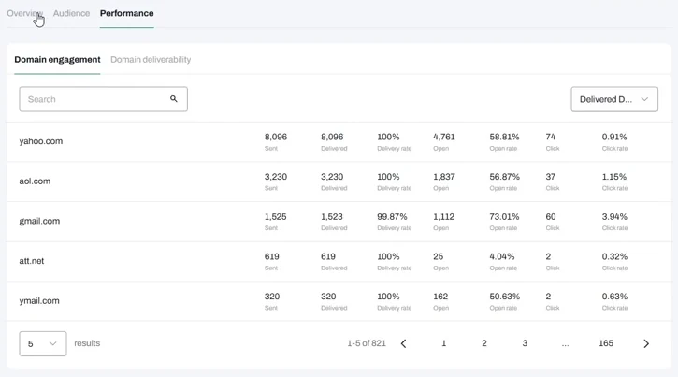Screen dimensions: 678x377
Task: Open the Domain engagement tab
Action: point(57,60)
